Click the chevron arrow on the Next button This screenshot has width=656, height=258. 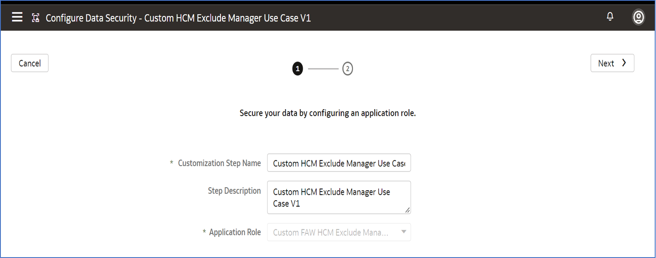(x=624, y=63)
